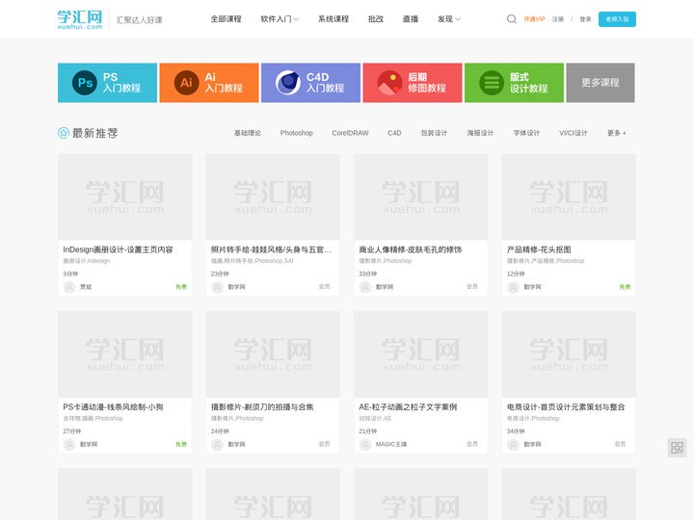Select the 基础理论 category tab
The width and height of the screenshot is (694, 520).
(248, 133)
